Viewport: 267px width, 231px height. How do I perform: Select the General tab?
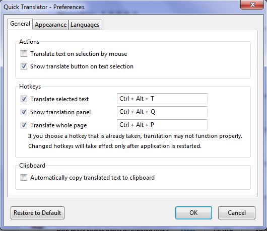(20, 24)
